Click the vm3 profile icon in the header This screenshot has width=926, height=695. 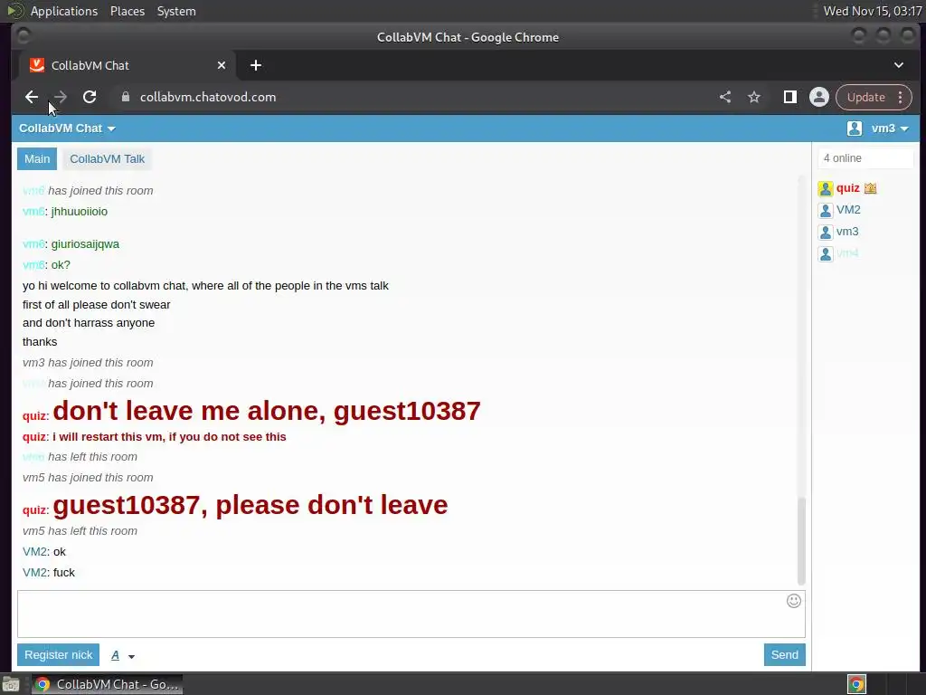[x=854, y=129]
